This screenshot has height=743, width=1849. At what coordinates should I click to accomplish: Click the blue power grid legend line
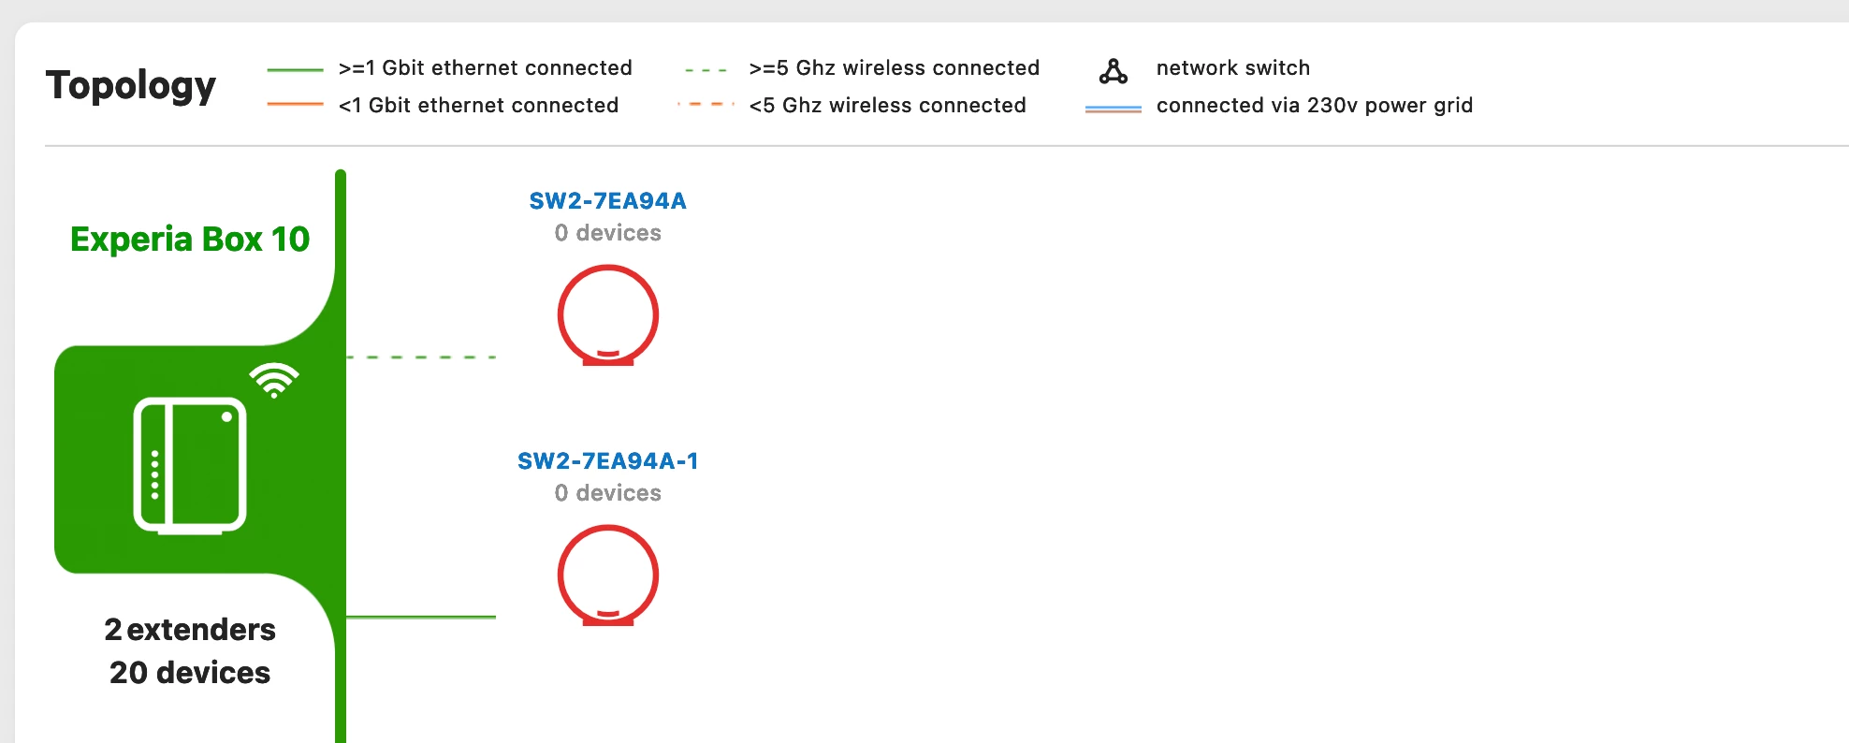pos(1113,109)
